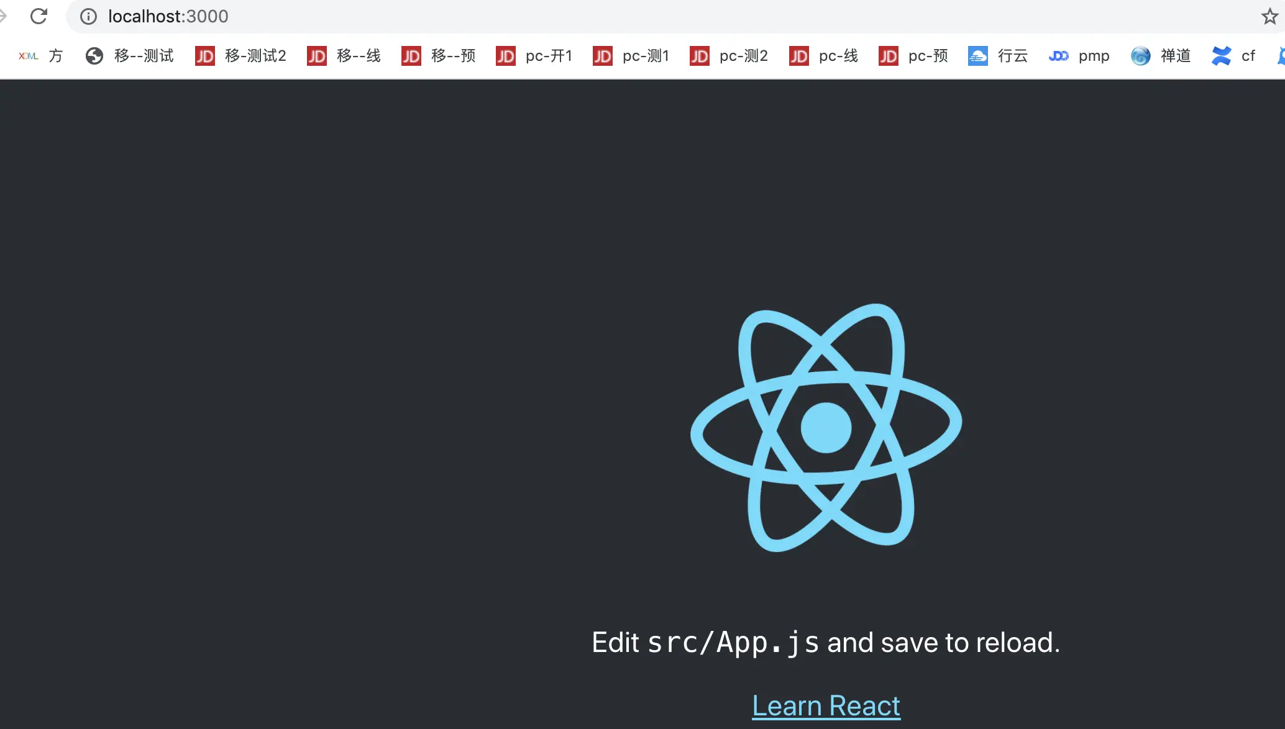Open the 禅道 bookmark
The image size is (1285, 729).
pyautogui.click(x=1161, y=56)
